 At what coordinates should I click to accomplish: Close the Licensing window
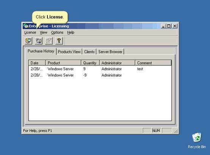click(175, 26)
